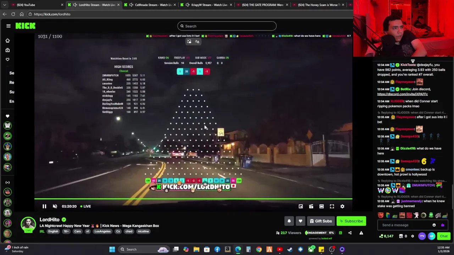Image resolution: width=454 pixels, height=255 pixels.
Task: Open the Windows Start menu
Action: tap(112, 249)
